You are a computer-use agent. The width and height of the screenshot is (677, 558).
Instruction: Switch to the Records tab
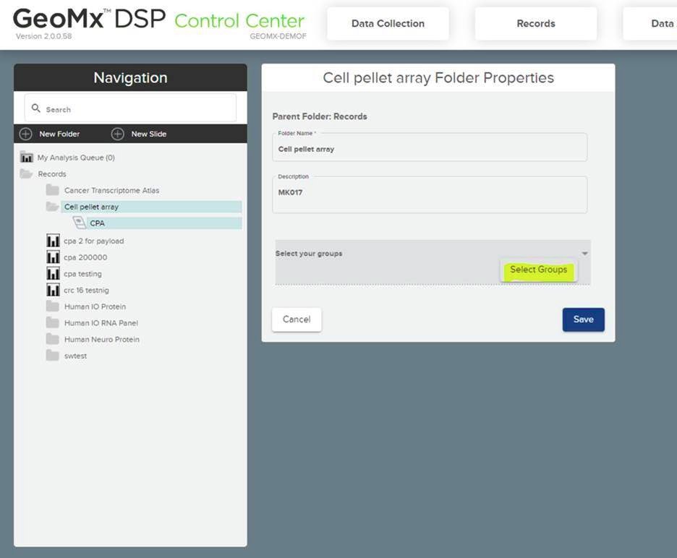535,24
